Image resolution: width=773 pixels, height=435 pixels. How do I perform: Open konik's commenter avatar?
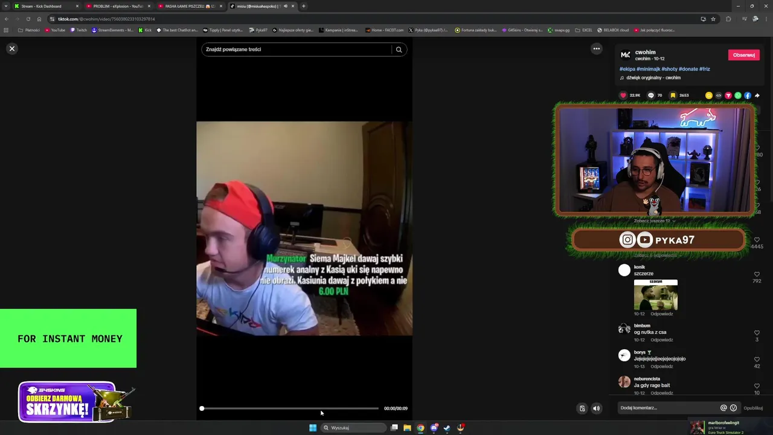click(x=624, y=270)
